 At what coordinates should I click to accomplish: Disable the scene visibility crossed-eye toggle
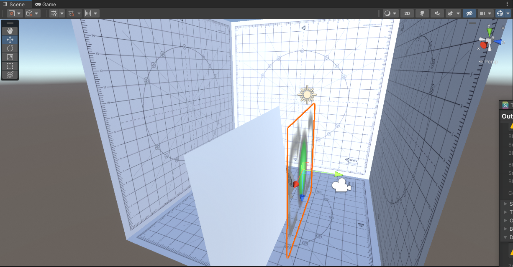(x=469, y=13)
